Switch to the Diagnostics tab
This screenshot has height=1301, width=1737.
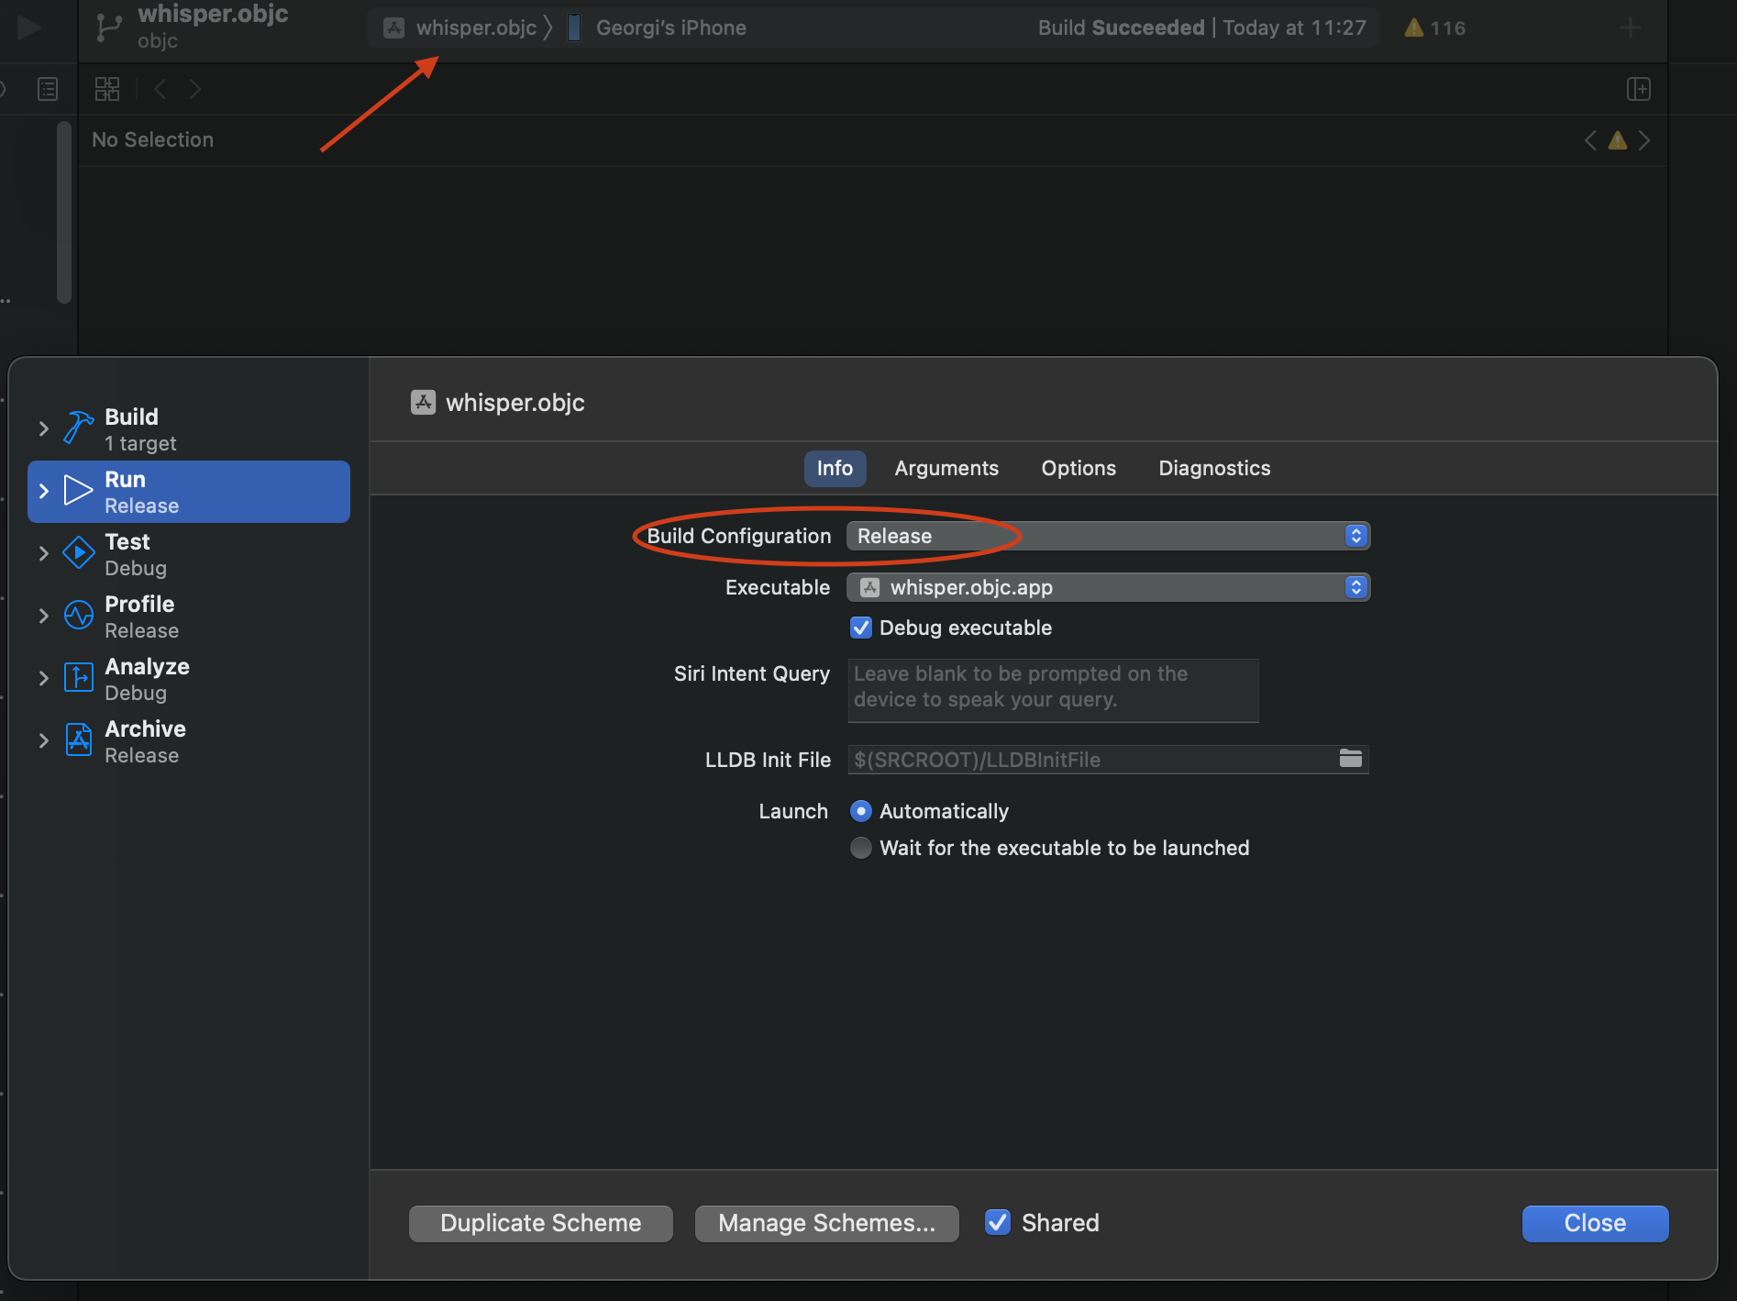[x=1214, y=468]
